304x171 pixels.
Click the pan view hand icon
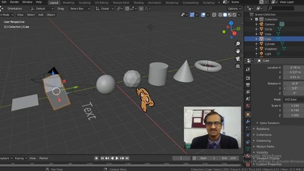click(237, 51)
